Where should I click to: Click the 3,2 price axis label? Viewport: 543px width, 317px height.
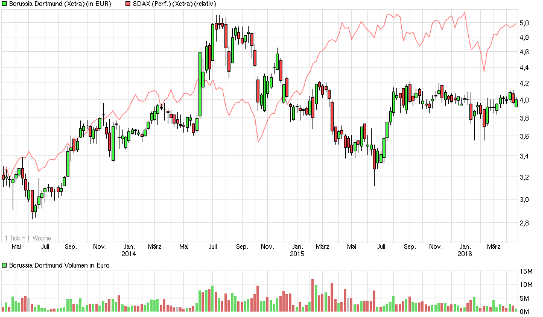(x=524, y=178)
